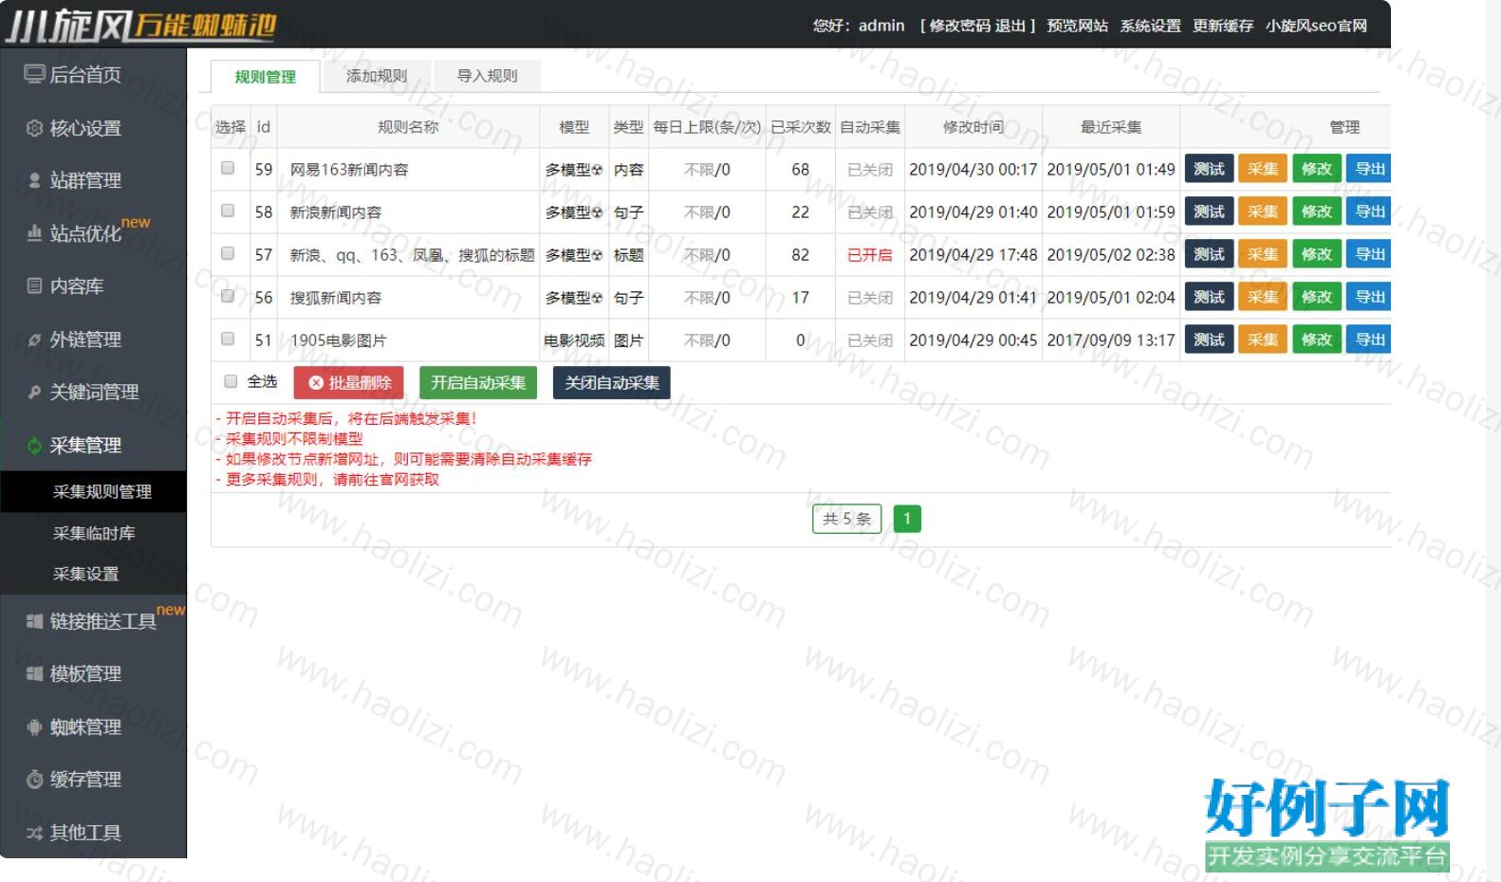Open the 导入规则 tab
1501x882 pixels.
point(488,76)
